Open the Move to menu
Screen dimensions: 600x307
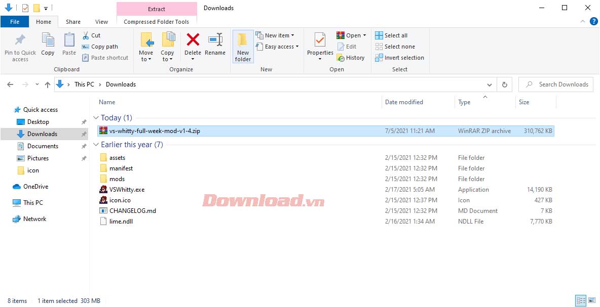146,47
